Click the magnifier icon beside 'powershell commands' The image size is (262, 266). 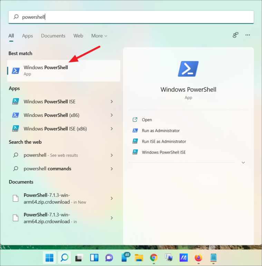pos(16,169)
